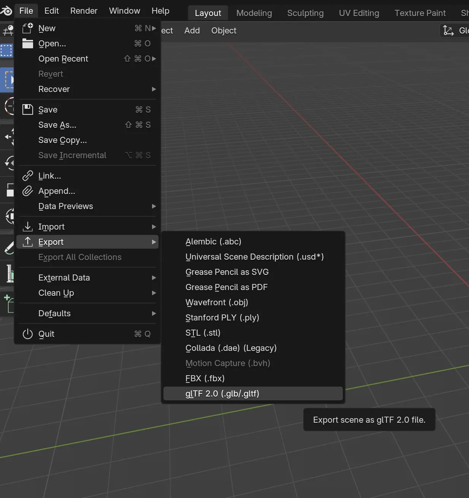Expand the Export submenu arrow

point(154,242)
